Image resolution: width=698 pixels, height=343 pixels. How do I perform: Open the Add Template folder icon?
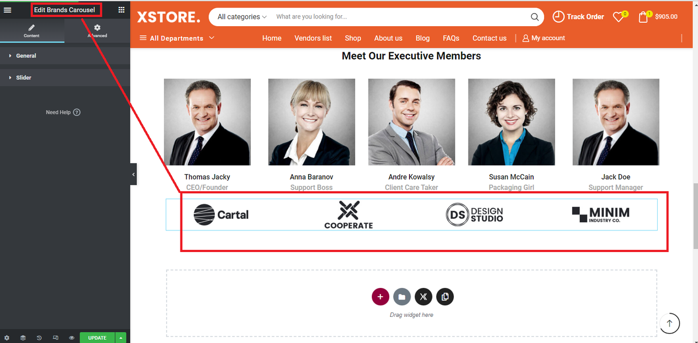402,297
